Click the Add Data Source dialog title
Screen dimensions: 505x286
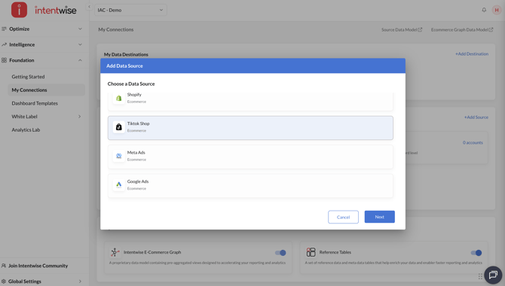124,65
